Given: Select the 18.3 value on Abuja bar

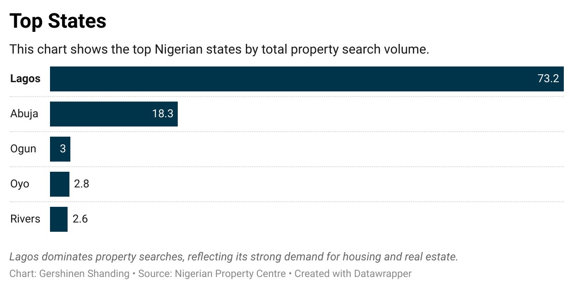Looking at the screenshot, I should 162,114.
